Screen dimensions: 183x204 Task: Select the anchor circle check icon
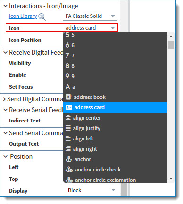coord(115,170)
